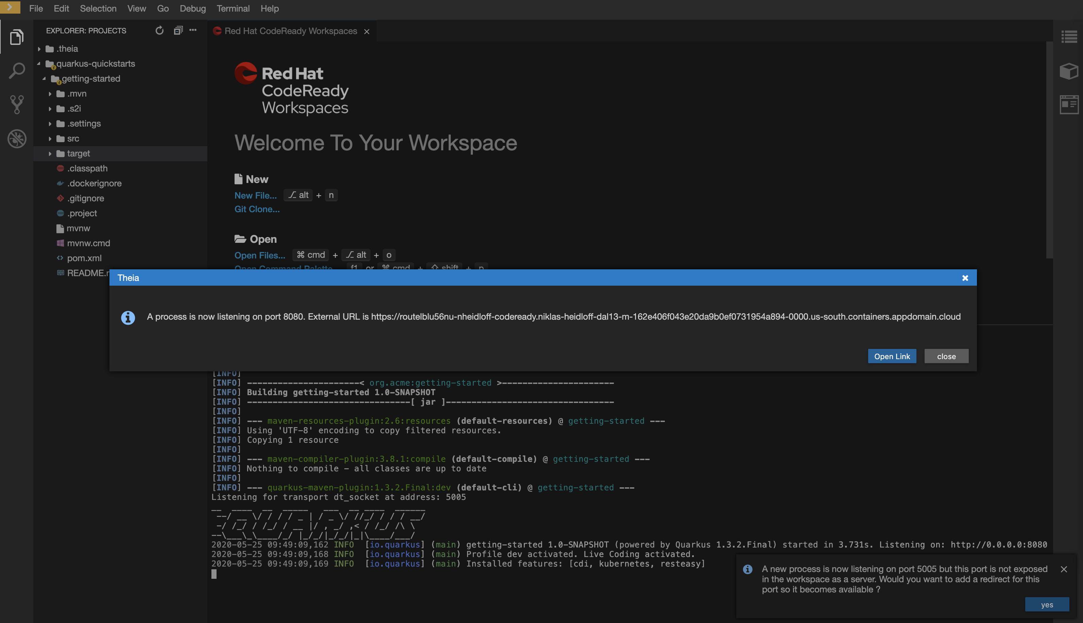Open the Terminal menu

point(233,9)
